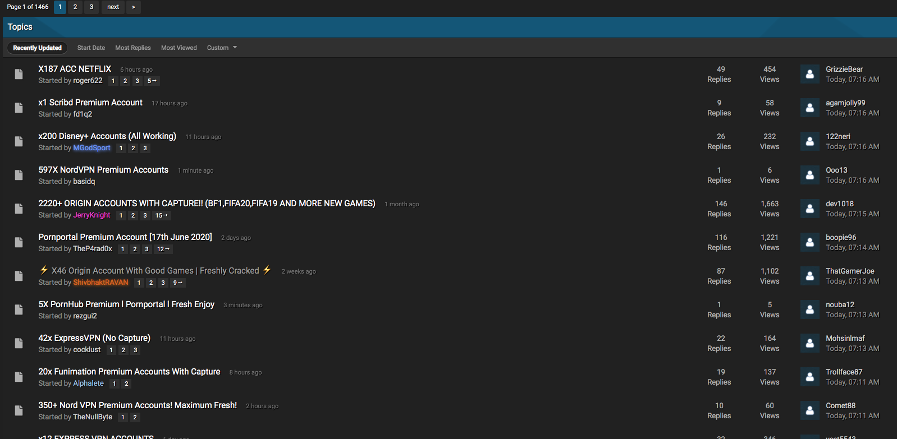Open the page-jump control 'Page 1 of 1466'
The width and height of the screenshot is (897, 439).
point(28,7)
